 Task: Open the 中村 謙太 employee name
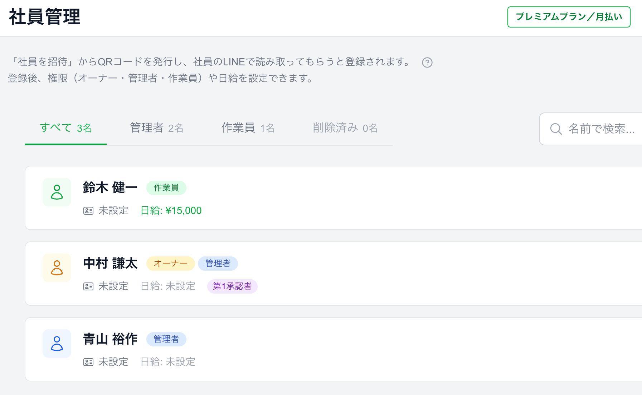pos(110,263)
